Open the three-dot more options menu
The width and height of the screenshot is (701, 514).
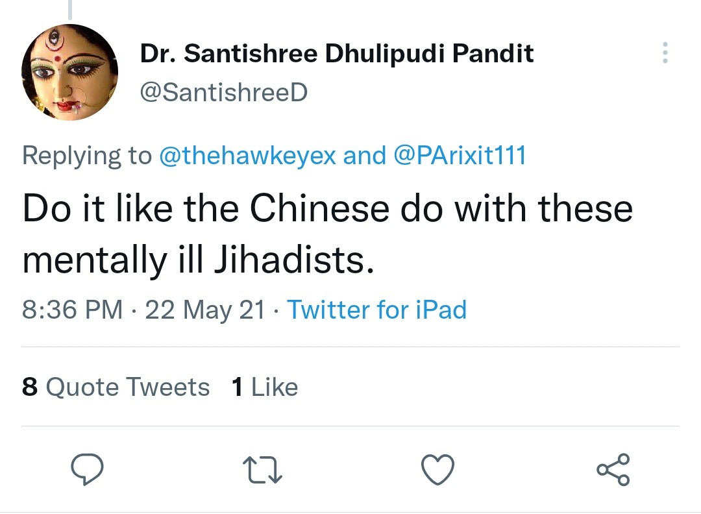664,53
